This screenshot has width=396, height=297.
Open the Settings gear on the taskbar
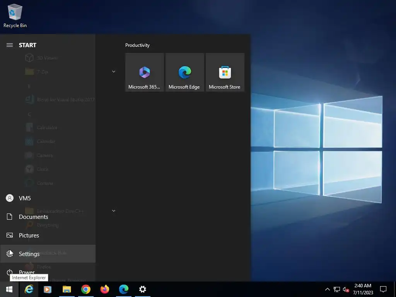[x=143, y=289]
